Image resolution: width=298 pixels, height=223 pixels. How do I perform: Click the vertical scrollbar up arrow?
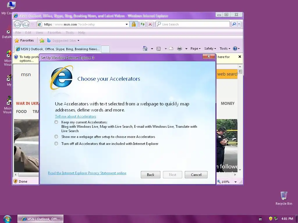pos(240,66)
